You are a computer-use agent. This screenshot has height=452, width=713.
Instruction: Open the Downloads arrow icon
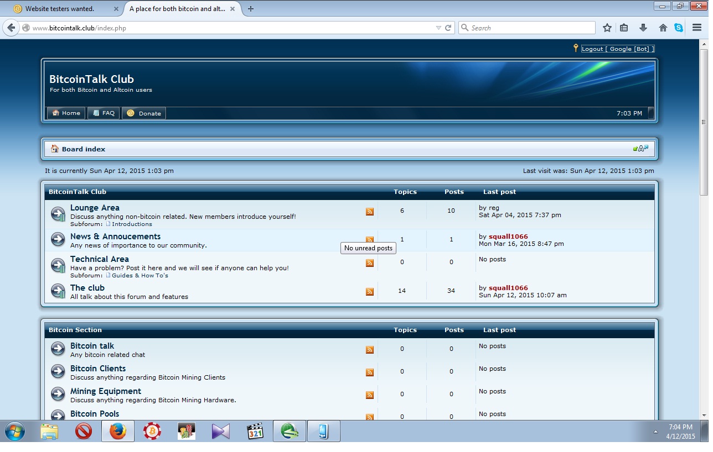click(643, 28)
